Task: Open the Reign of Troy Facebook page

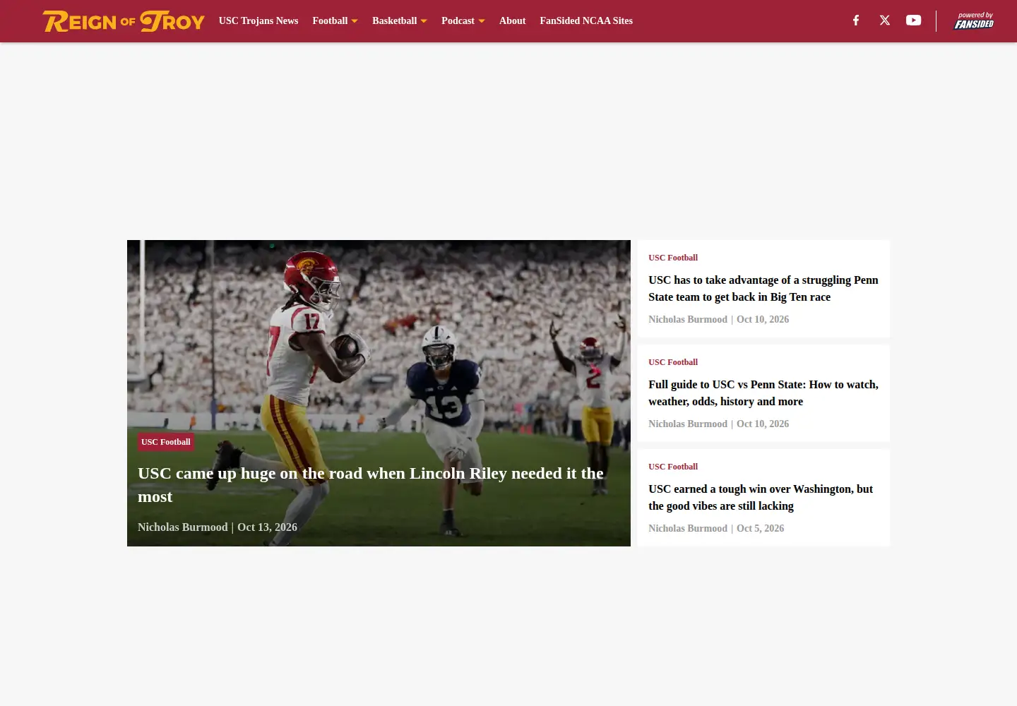Action: [x=856, y=20]
